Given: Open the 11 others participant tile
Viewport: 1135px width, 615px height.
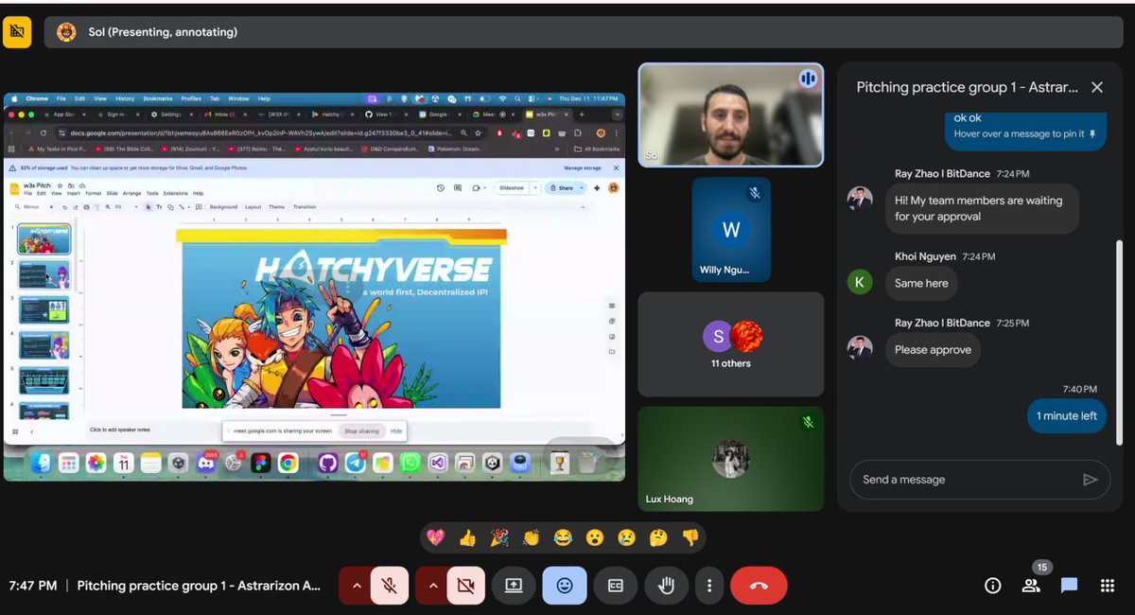Looking at the screenshot, I should [x=731, y=343].
